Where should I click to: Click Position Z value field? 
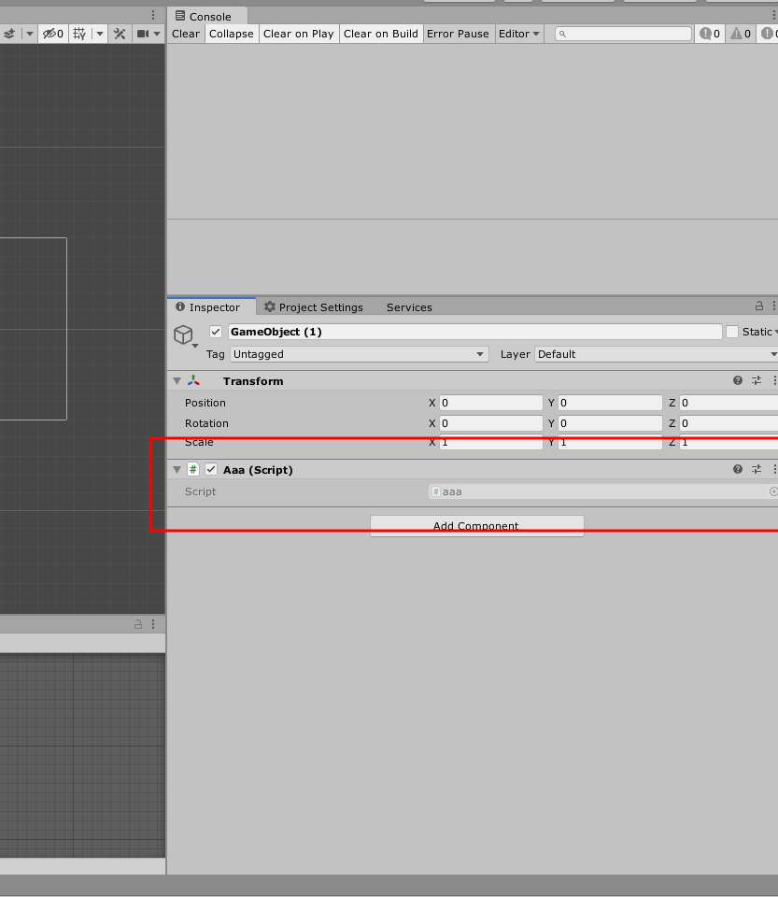728,403
